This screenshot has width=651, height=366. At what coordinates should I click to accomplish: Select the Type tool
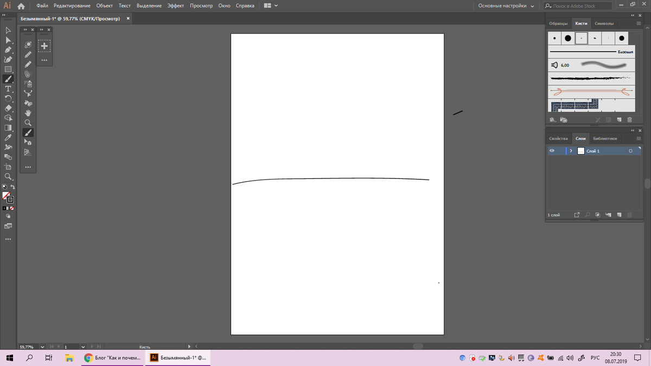click(x=8, y=89)
